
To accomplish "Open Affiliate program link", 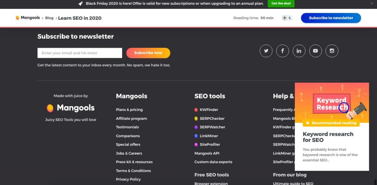I will click(131, 119).
